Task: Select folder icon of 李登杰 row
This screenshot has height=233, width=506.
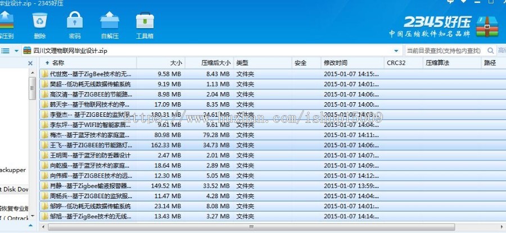Action: pos(45,115)
